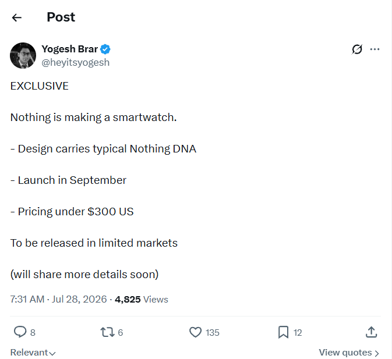Go back using the left arrow
The height and width of the screenshot is (359, 392).
click(17, 17)
